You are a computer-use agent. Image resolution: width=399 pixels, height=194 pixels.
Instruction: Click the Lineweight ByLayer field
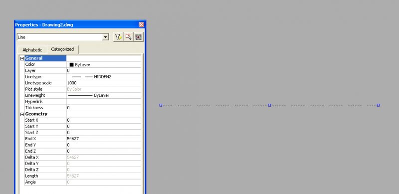click(x=104, y=95)
